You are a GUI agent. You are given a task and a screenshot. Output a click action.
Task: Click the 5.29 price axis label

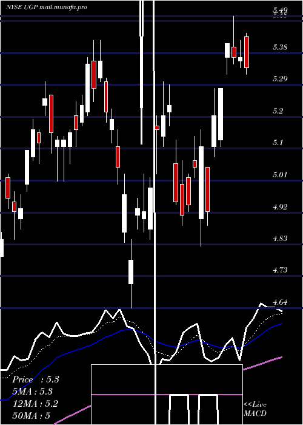click(280, 79)
